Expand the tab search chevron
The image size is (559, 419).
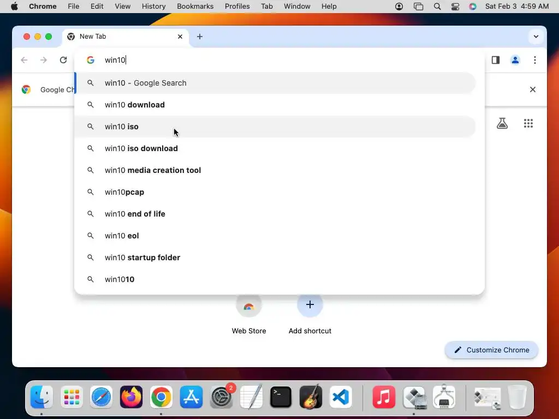pos(536,37)
